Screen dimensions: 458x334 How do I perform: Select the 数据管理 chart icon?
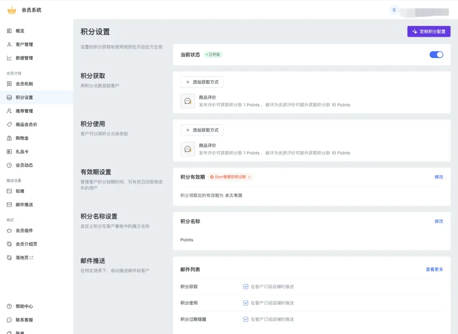10,58
